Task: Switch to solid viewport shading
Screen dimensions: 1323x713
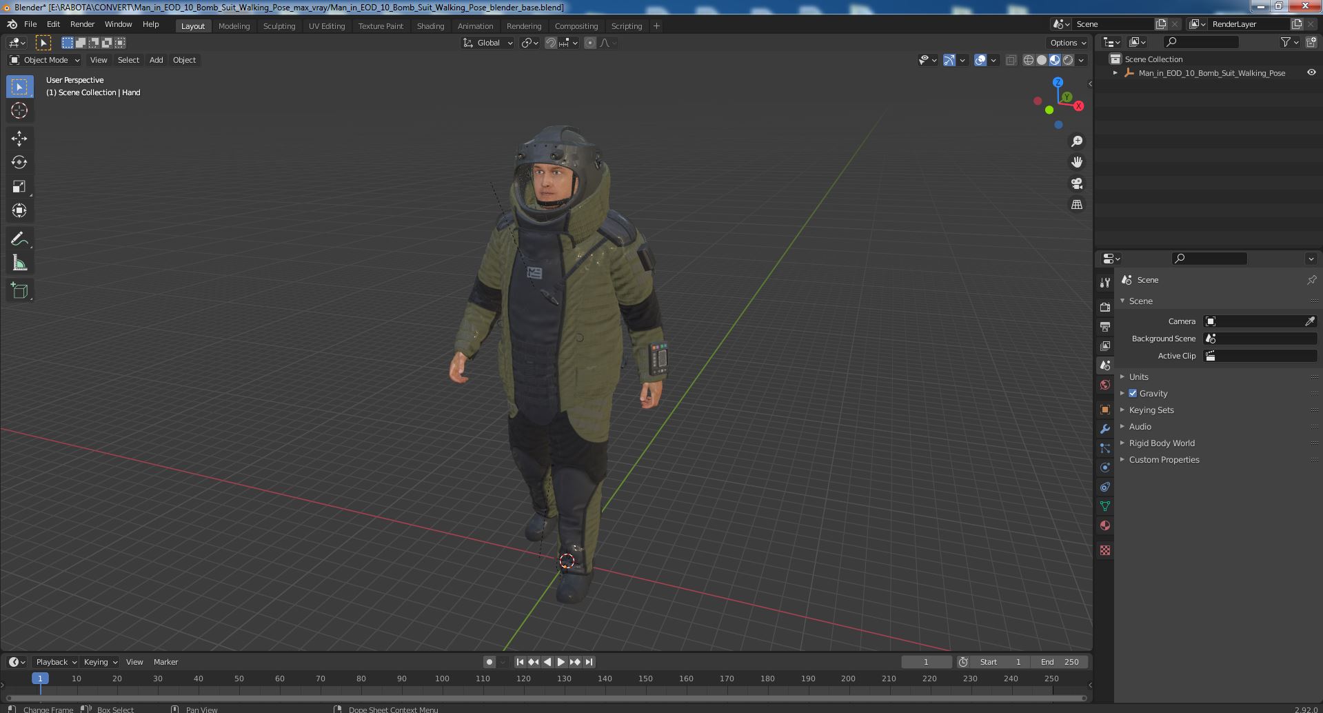Action: coord(1042,60)
